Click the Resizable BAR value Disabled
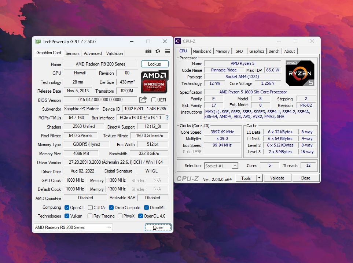 [x=152, y=198]
